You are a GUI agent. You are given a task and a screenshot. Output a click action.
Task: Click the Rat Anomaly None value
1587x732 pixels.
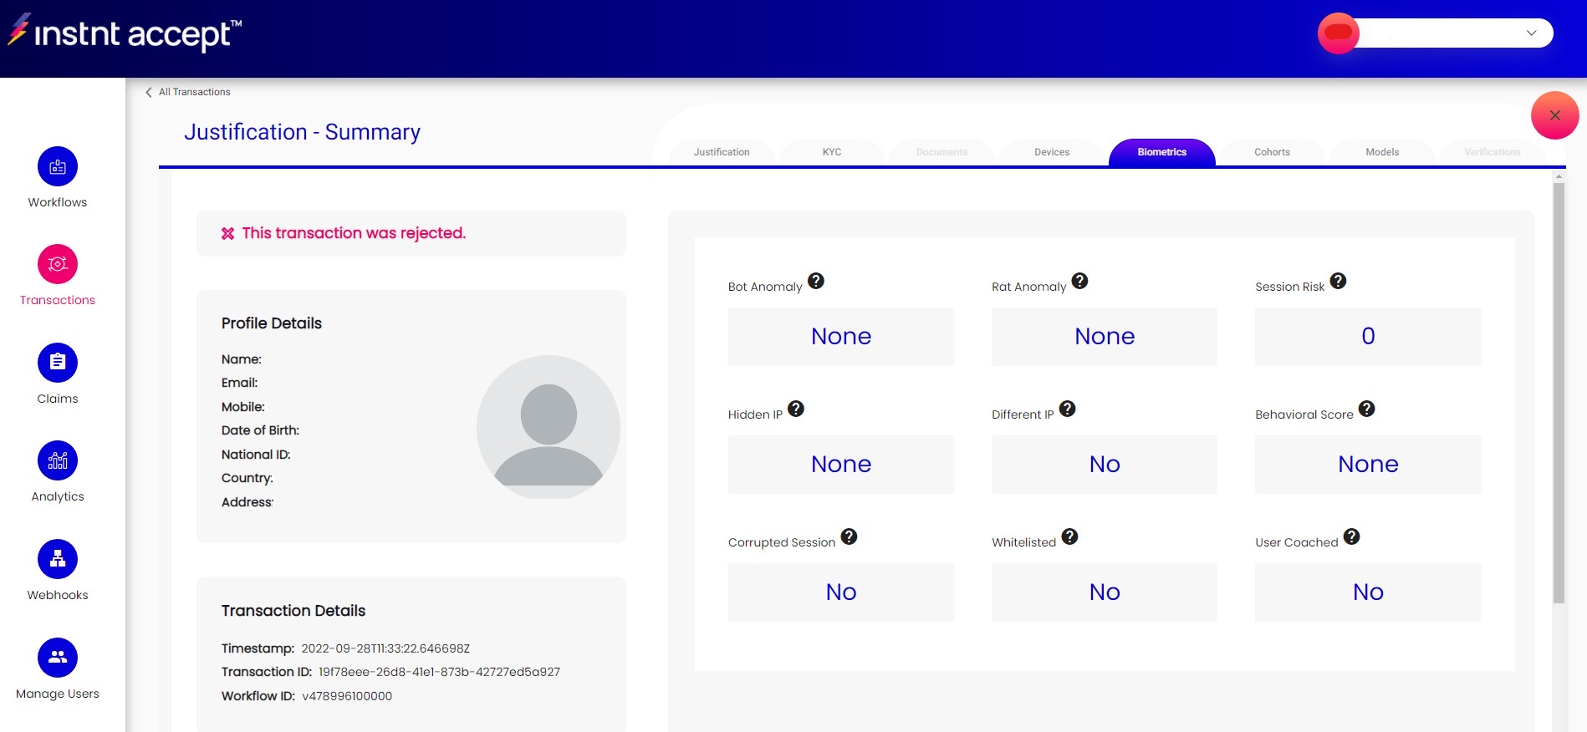tap(1105, 337)
